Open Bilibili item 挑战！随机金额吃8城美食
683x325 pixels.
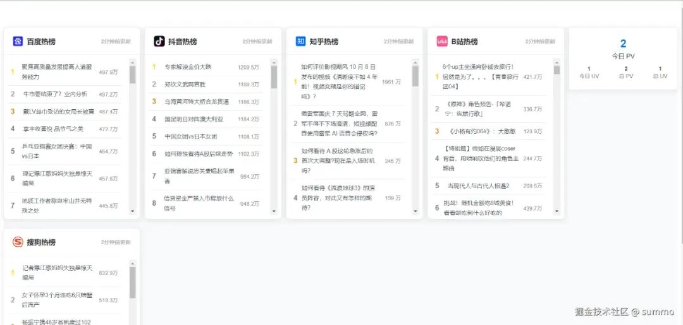tap(478, 208)
